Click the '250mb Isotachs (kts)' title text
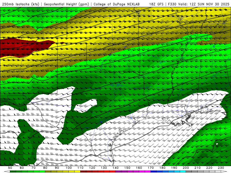 click(21, 4)
